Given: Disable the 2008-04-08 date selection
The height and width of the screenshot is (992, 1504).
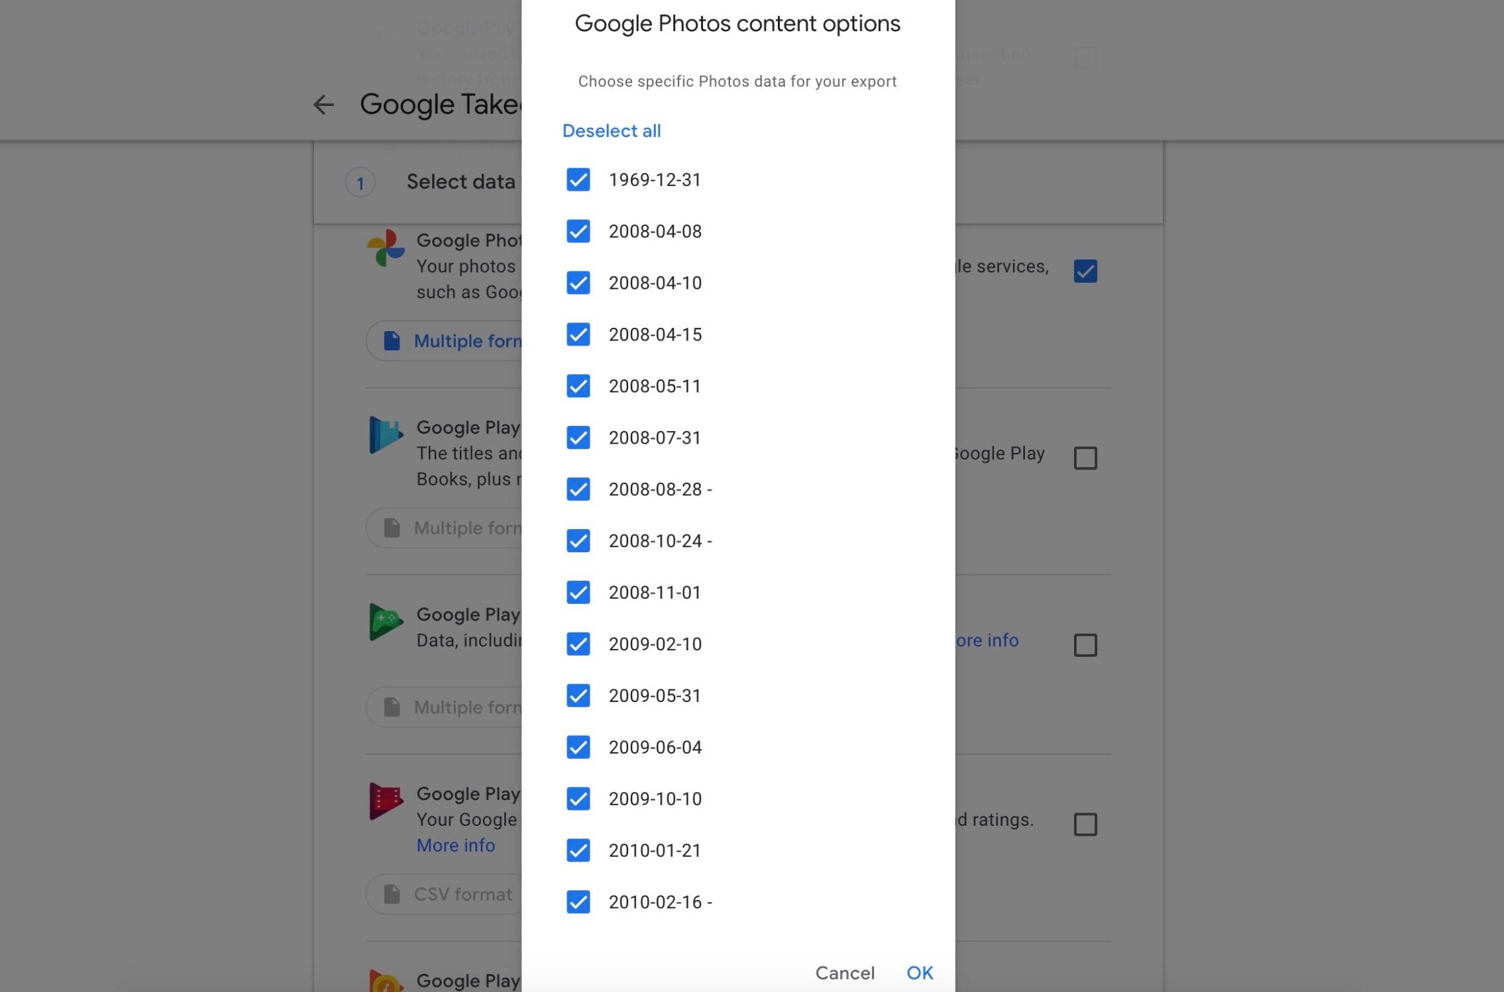Looking at the screenshot, I should 578,231.
